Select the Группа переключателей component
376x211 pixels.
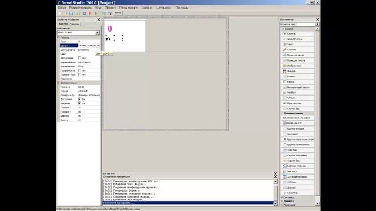[298, 139]
